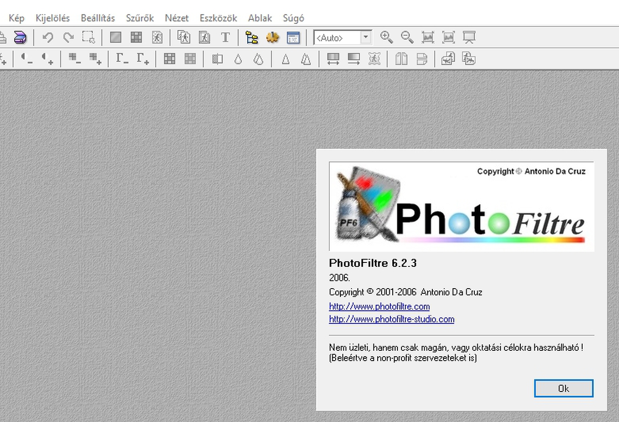
Task: Open the preferences window icon
Action: 293,37
